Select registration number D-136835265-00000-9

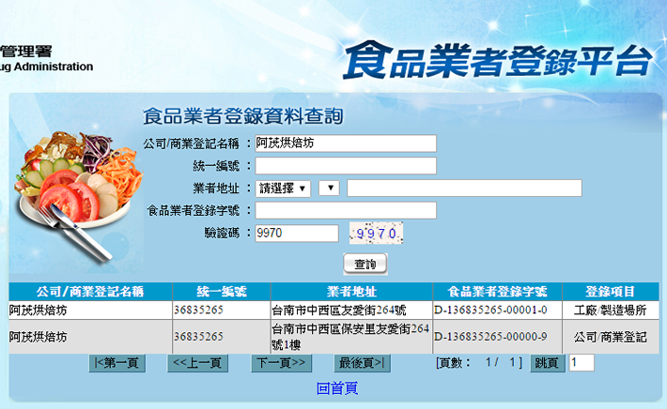coord(490,337)
